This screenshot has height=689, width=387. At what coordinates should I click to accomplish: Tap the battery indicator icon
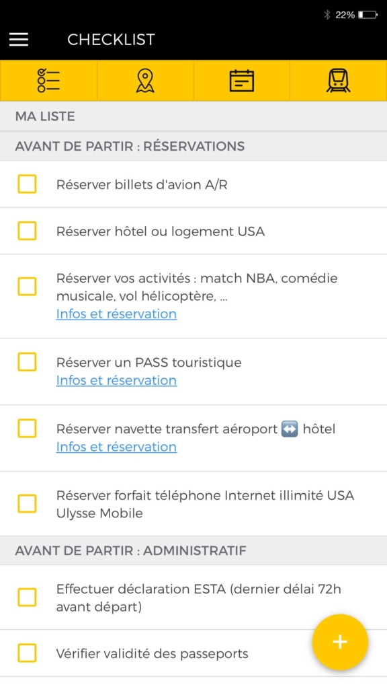[367, 13]
